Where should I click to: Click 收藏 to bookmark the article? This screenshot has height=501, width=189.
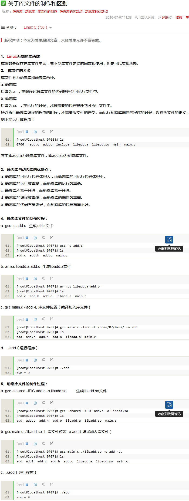[179, 18]
